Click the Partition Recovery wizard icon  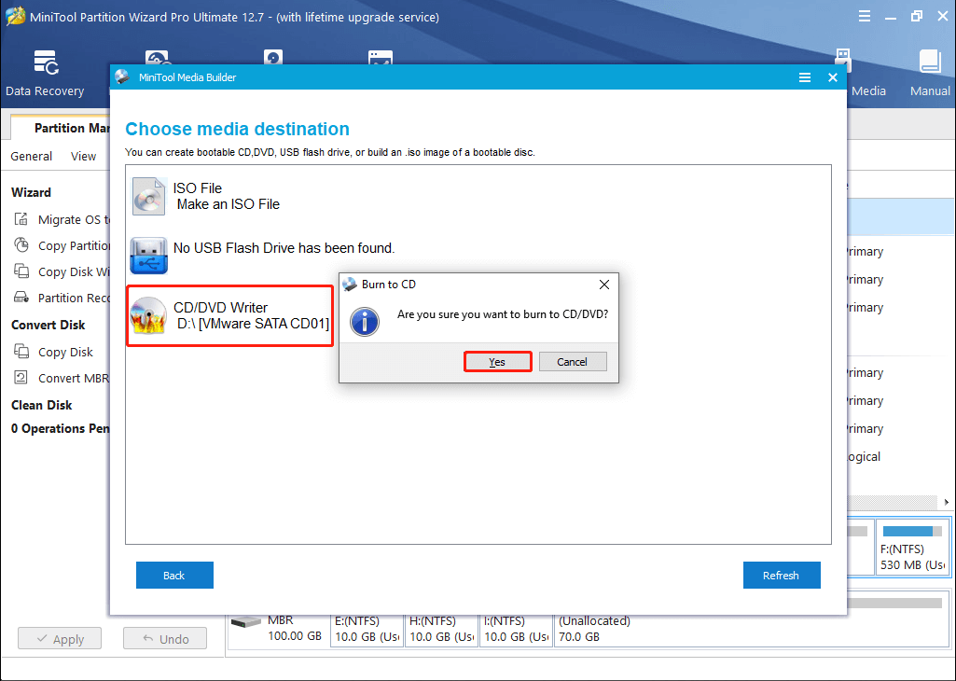[21, 298]
